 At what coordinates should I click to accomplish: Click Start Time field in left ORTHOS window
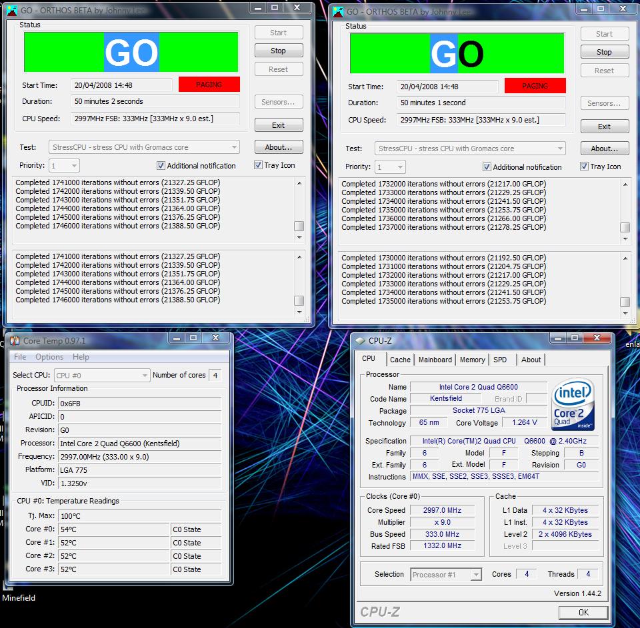pos(121,85)
